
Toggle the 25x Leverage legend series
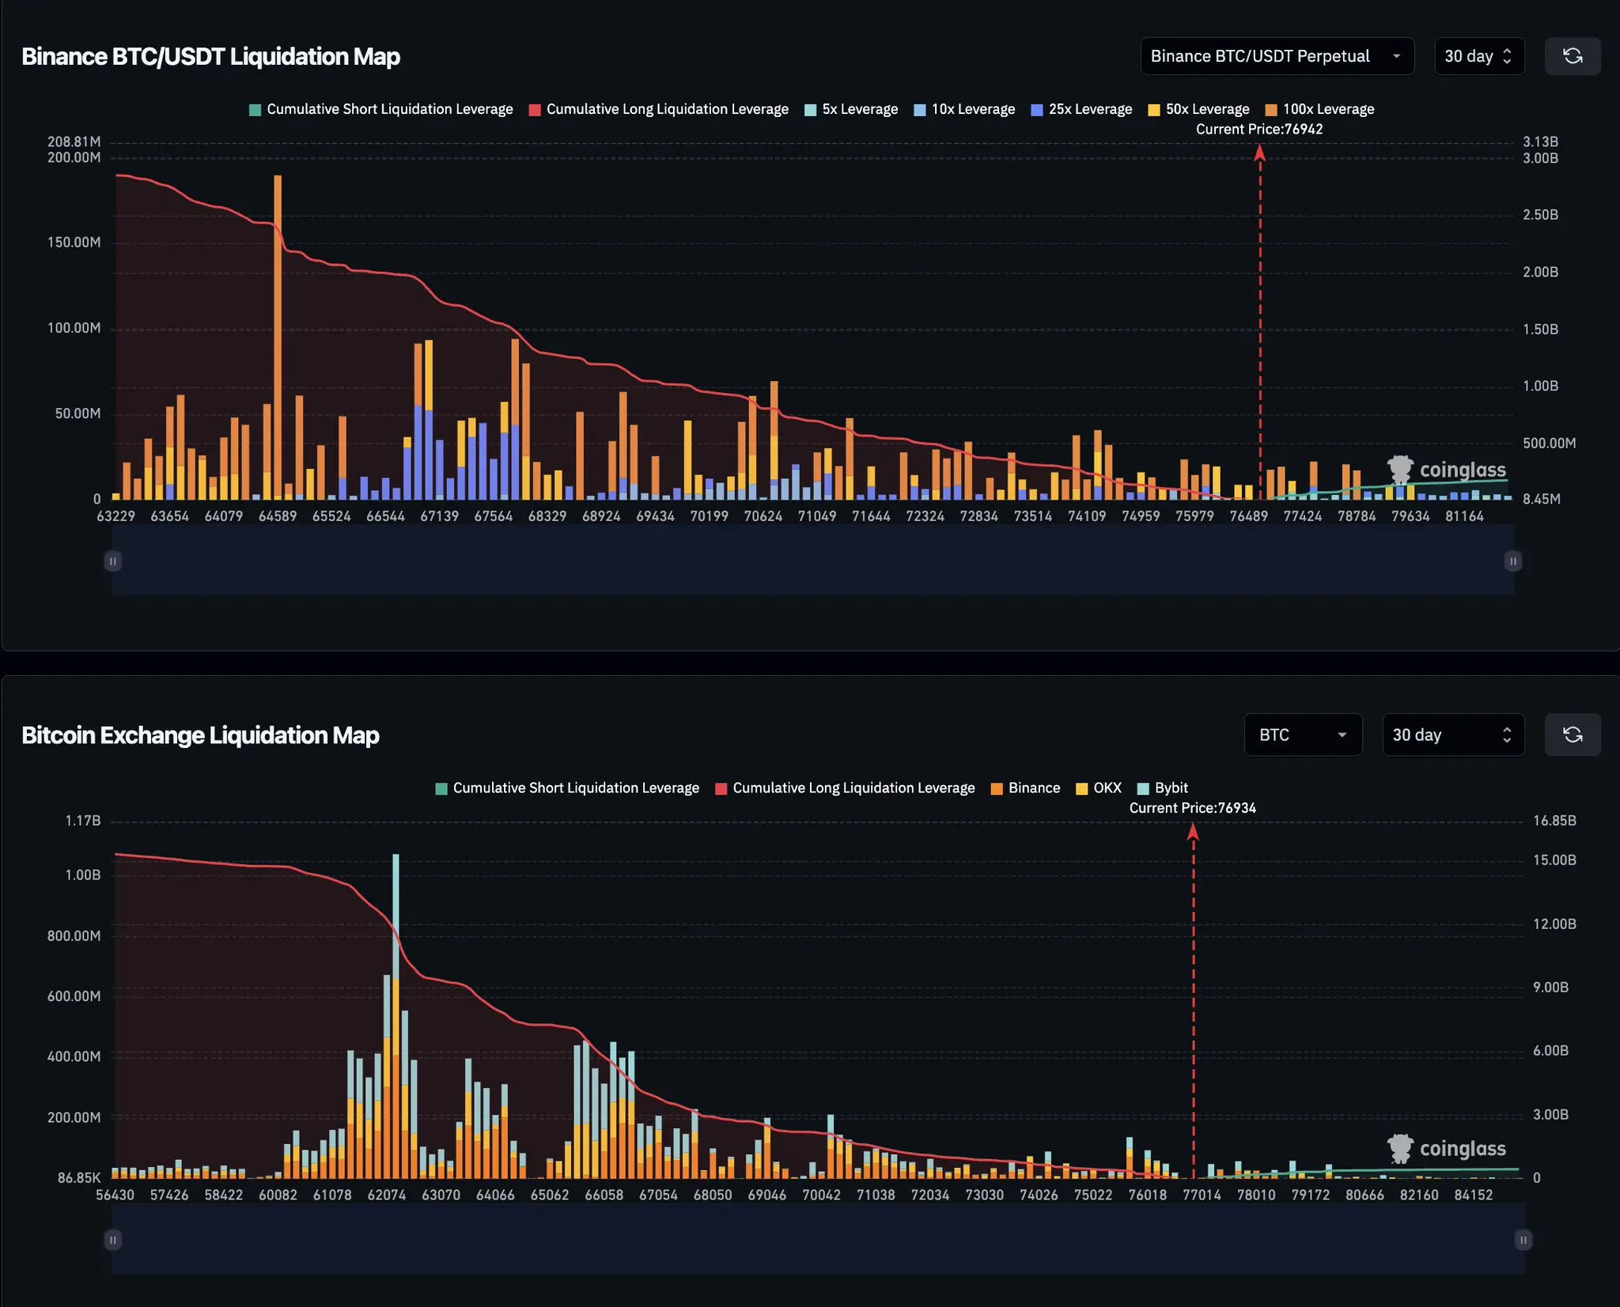[1081, 109]
